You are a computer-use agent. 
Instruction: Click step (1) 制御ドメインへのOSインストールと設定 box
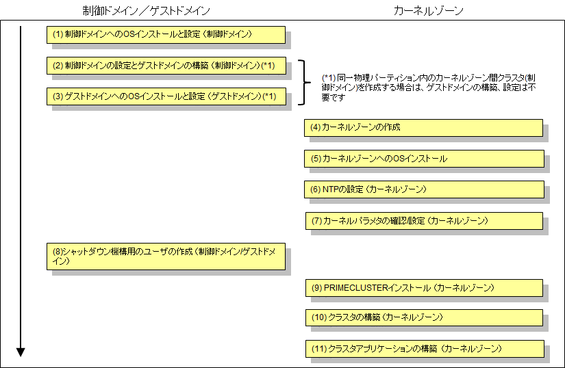[x=166, y=35]
